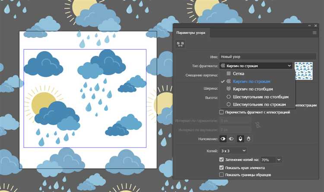The width and height of the screenshot is (324, 192).
Task: Collapse the panel with the double-arrow icon
Action: point(309,26)
